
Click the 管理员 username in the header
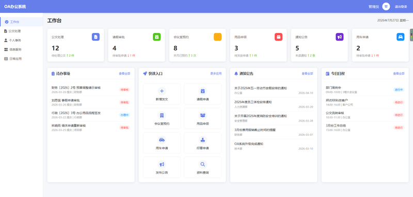click(373, 7)
